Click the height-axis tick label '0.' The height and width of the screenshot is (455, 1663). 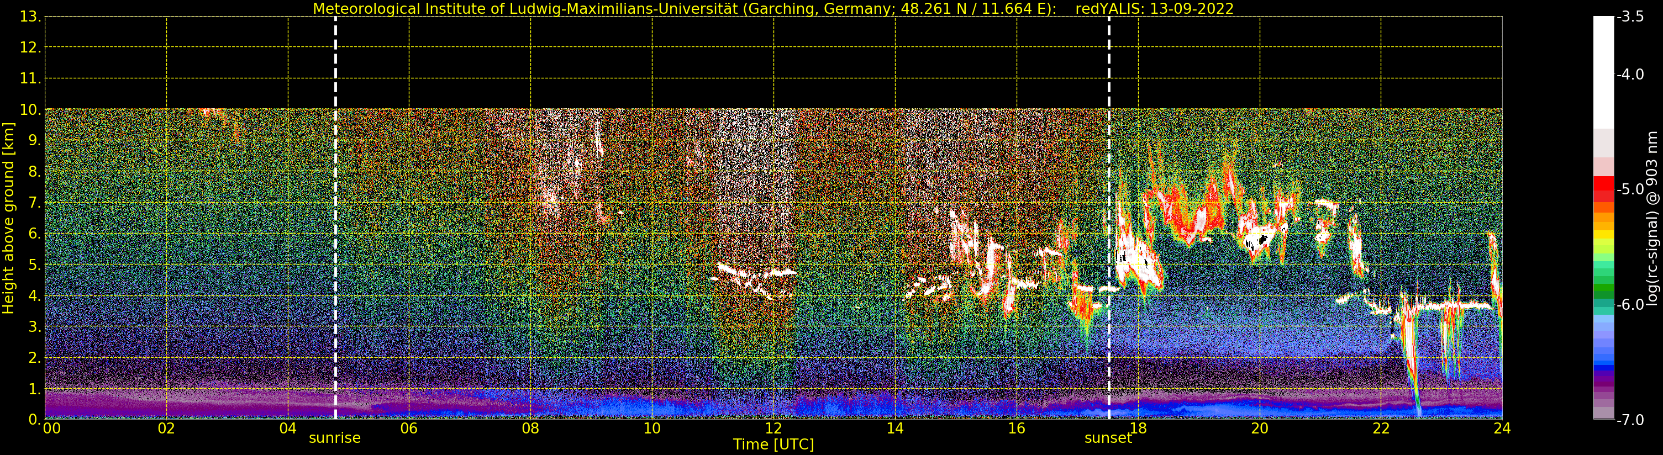[34, 420]
